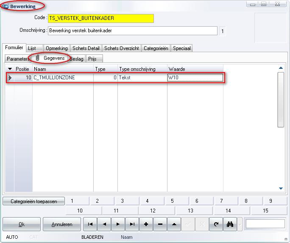Viewport: 290px width, 243px height.
Task: Click the Type column header
Action: pyautogui.click(x=106, y=69)
